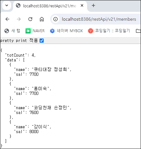Screen dimensions: 141x149
Task: Go forward with the forward arrow
Action: click(x=19, y=19)
